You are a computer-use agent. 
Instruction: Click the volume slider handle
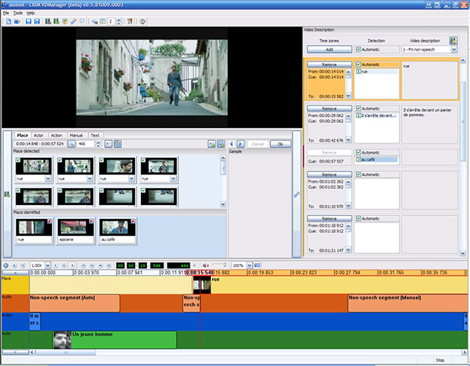(x=224, y=265)
